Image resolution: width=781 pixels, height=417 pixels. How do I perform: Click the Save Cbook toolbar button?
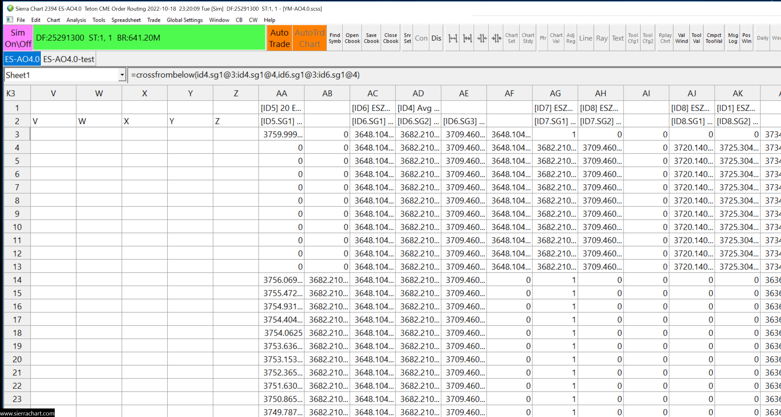(x=371, y=38)
